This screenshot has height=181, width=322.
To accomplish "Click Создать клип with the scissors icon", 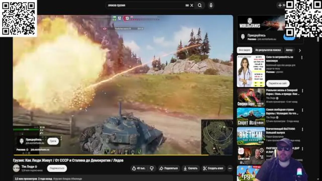I will pyautogui.click(x=213, y=168).
